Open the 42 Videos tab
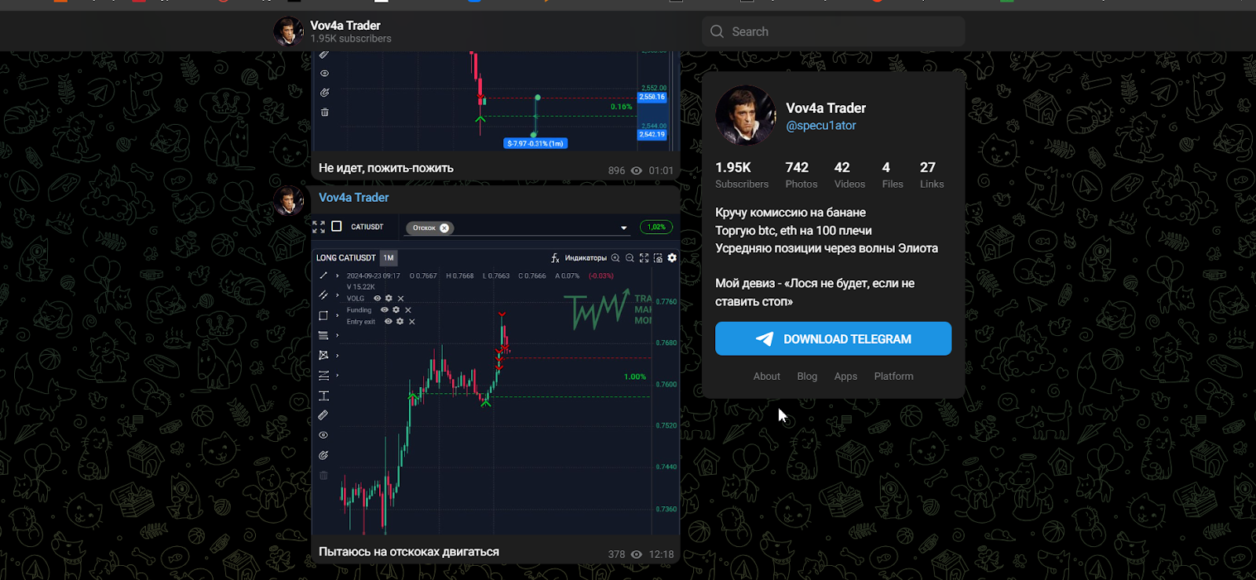The height and width of the screenshot is (580, 1256). coord(849,175)
